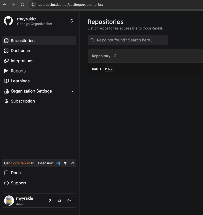Open notifications bell icon
This screenshot has height=215, width=203.
coord(60,201)
